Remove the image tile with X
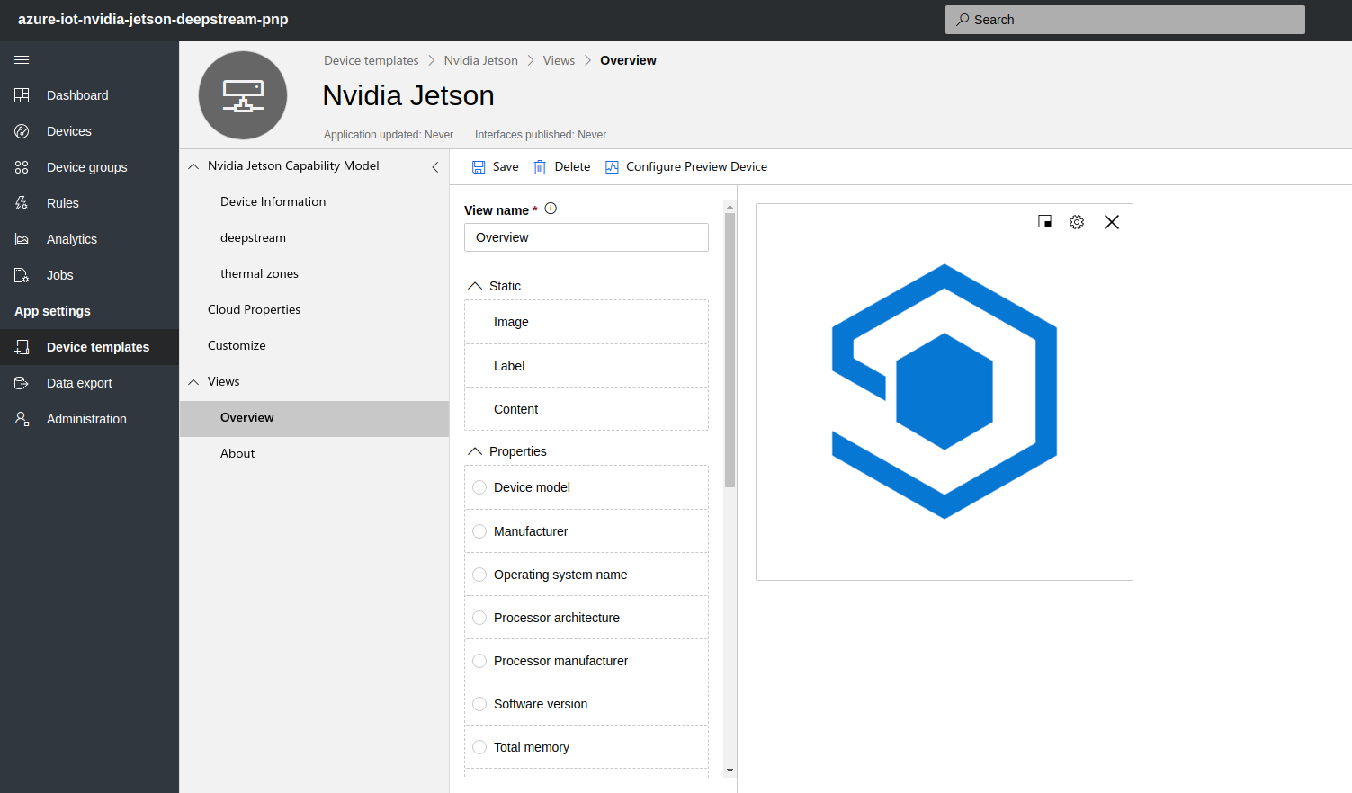1352x793 pixels. 1112,222
